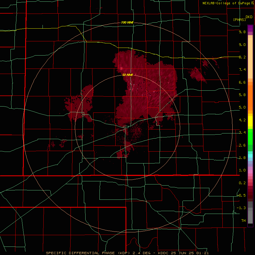Select the 5.0 scale value

tap(242, 107)
